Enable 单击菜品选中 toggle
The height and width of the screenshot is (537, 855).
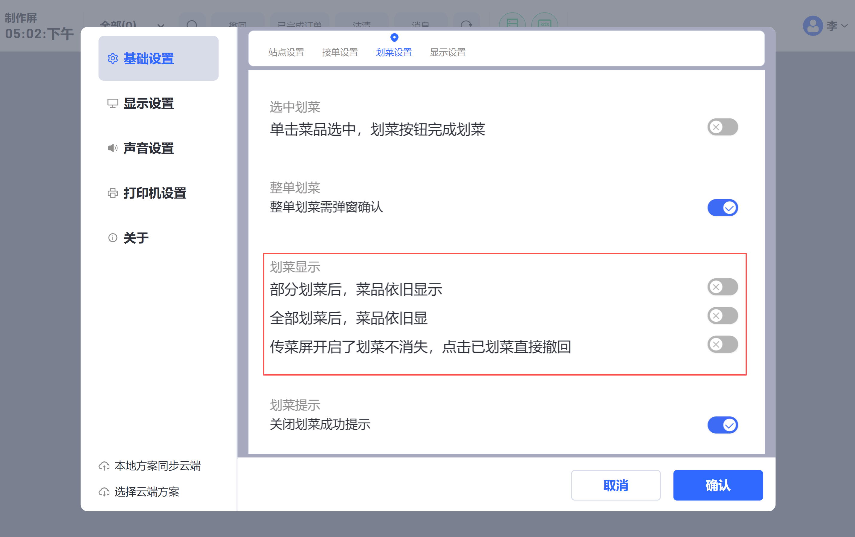pyautogui.click(x=722, y=127)
